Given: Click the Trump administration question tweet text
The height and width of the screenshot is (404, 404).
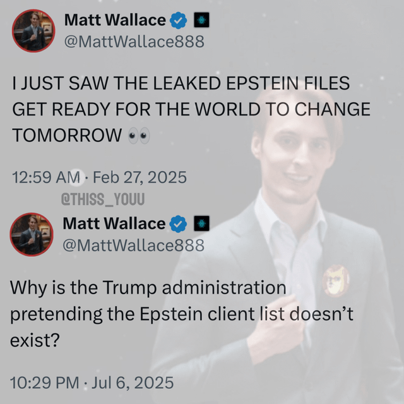Looking at the screenshot, I should pyautogui.click(x=182, y=314).
